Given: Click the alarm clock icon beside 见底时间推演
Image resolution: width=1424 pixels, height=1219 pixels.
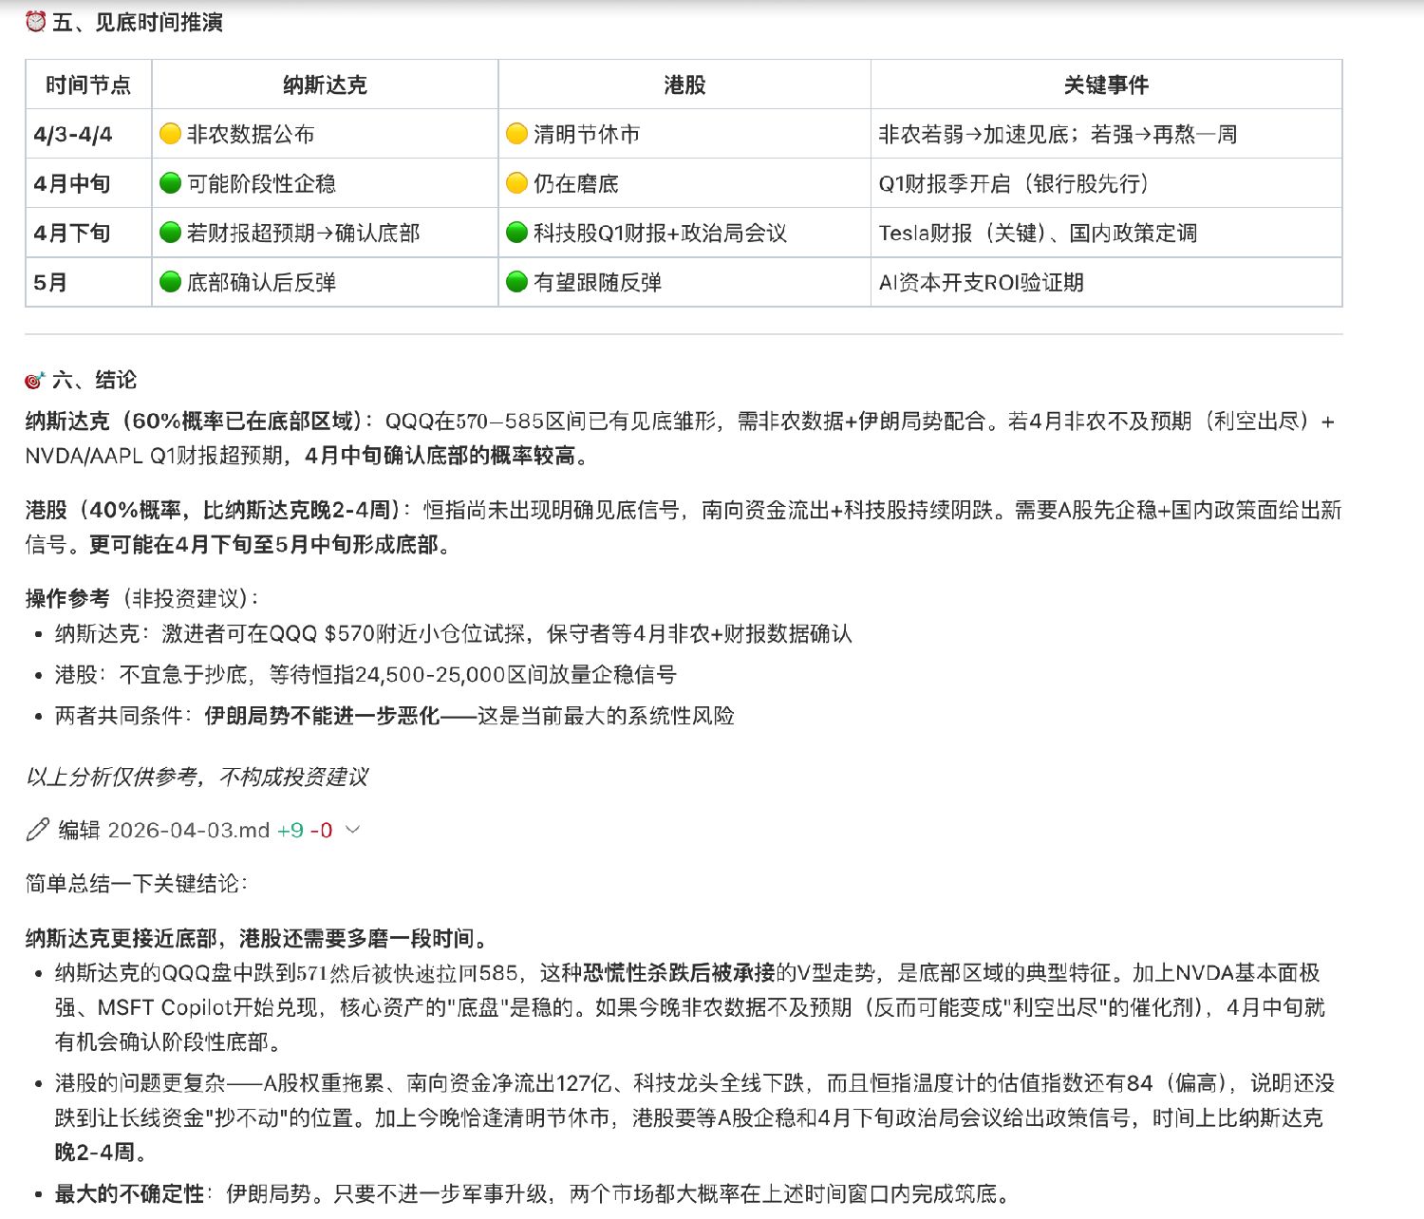Looking at the screenshot, I should coord(35,21).
